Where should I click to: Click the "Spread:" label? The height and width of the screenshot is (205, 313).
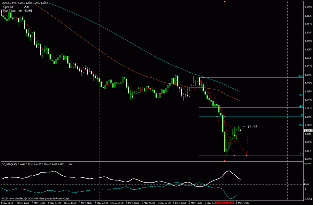pyautogui.click(x=8, y=7)
